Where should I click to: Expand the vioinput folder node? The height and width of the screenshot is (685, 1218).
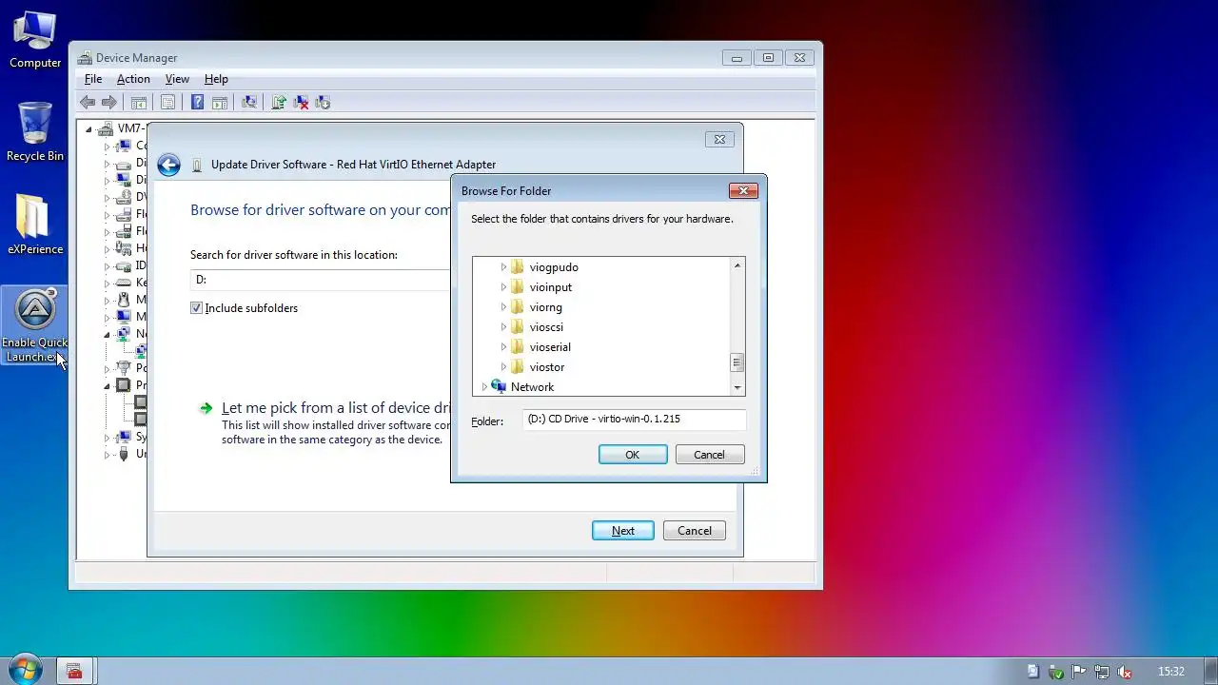click(x=504, y=287)
